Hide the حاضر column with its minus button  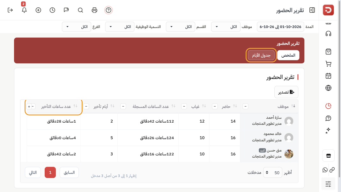click(215, 106)
